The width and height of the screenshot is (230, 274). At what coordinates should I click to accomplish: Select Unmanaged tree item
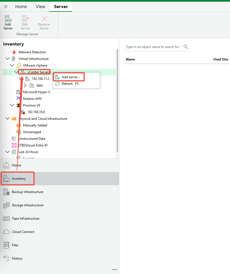point(32,132)
